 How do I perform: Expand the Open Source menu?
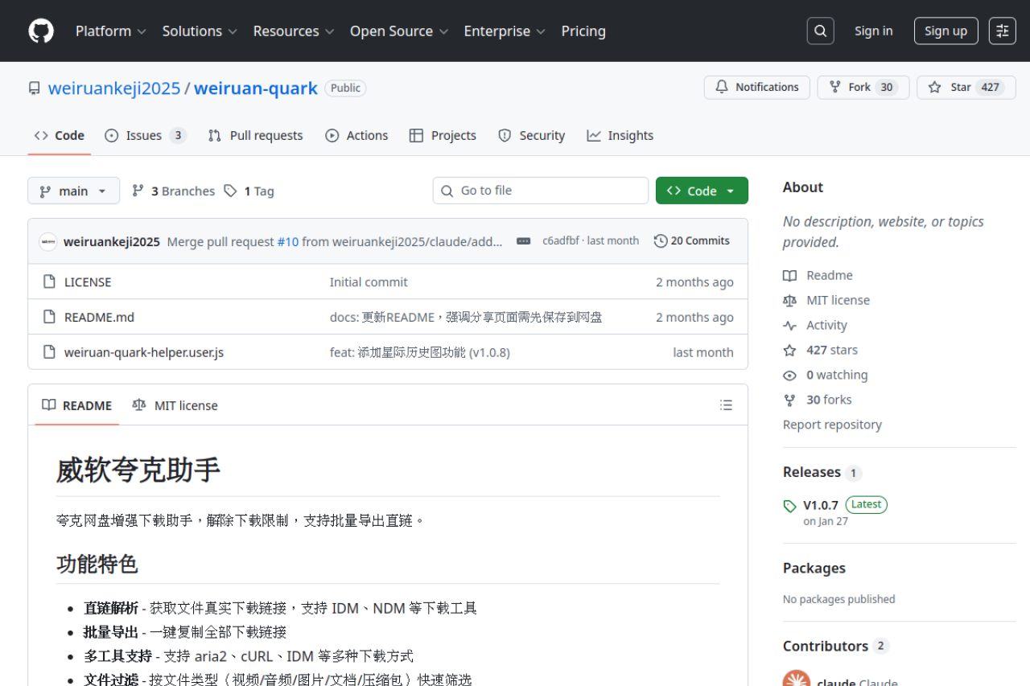[398, 31]
